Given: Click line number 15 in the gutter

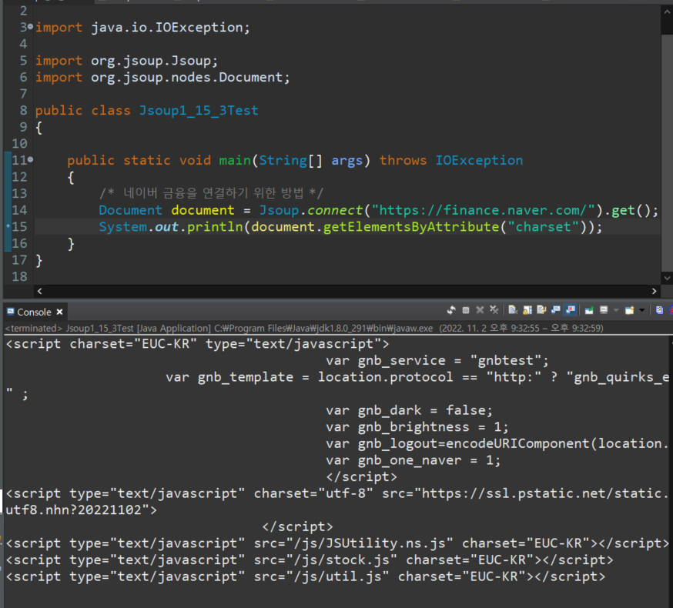Looking at the screenshot, I should [x=19, y=226].
